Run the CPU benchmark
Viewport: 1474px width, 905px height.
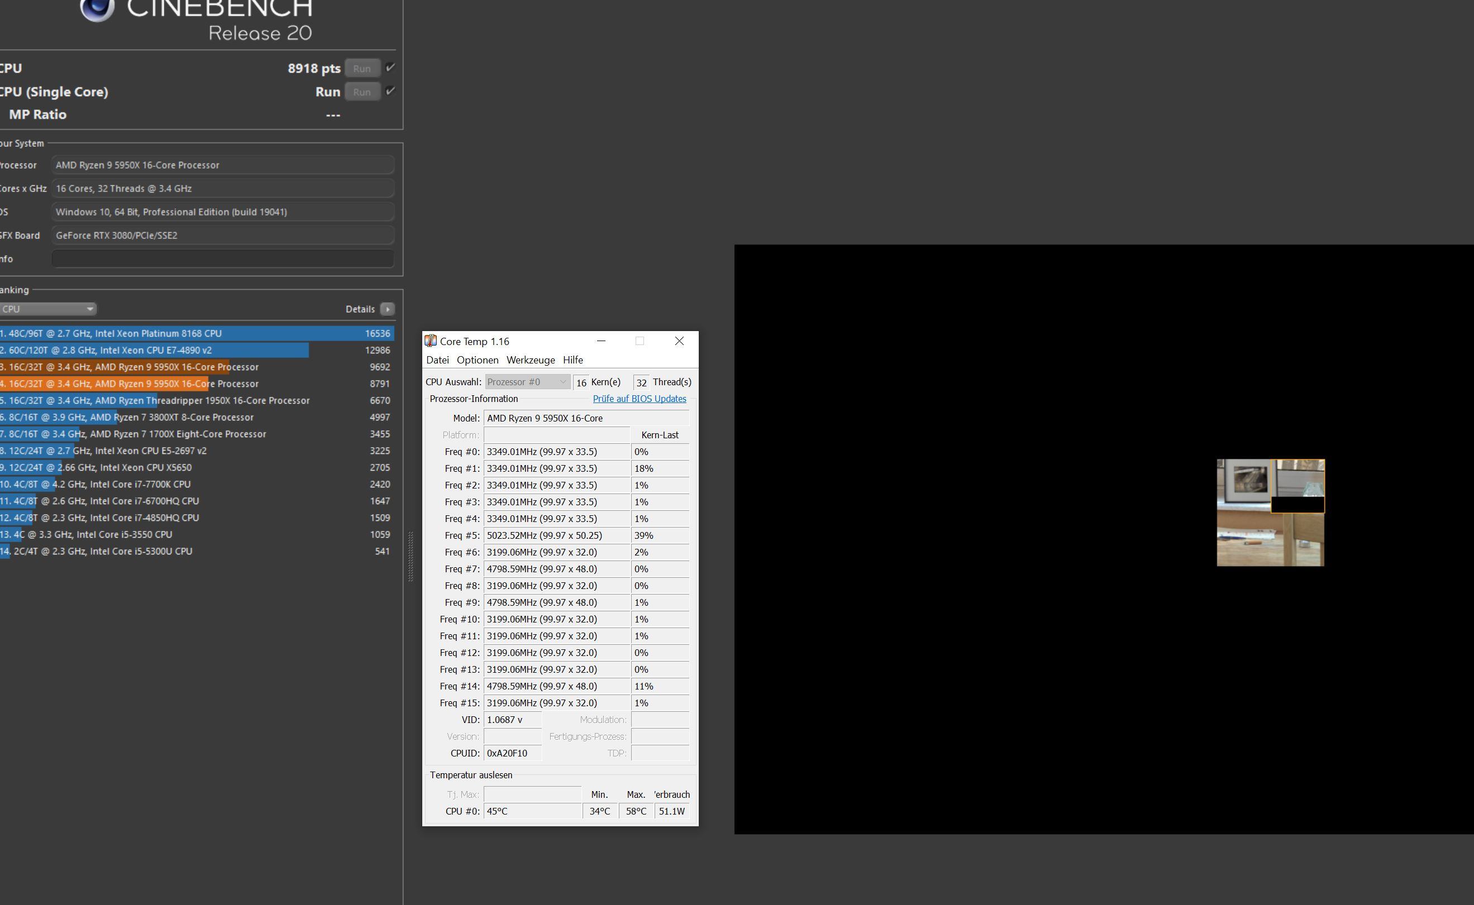[x=362, y=68]
